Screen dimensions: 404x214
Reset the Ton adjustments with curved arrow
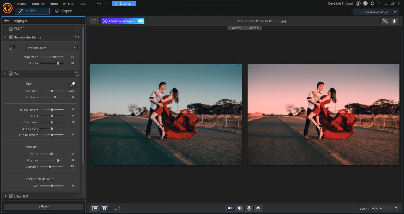tap(77, 73)
